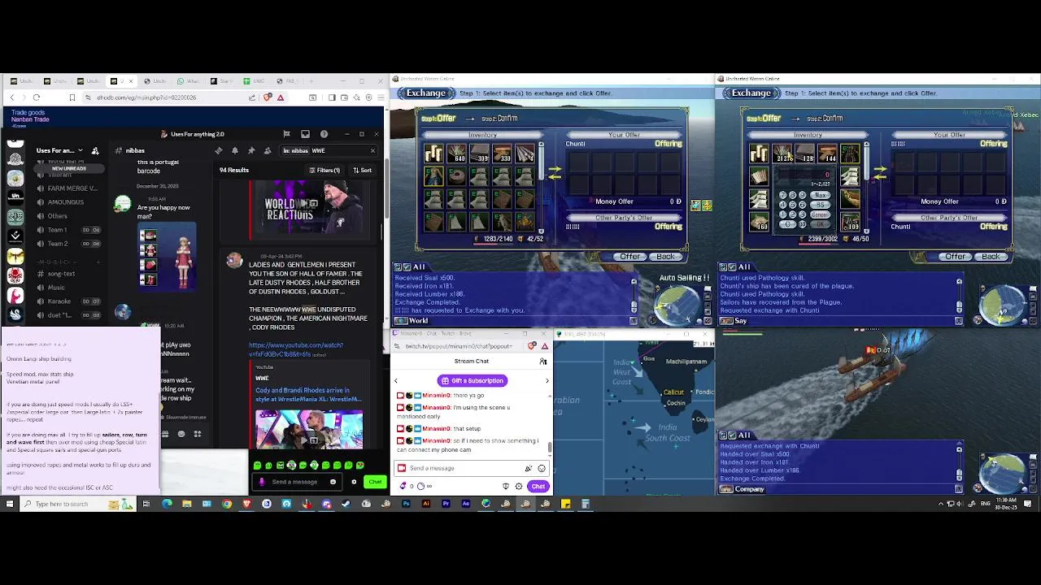This screenshot has width=1041, height=585.
Task: Select inventory item with quantity 640
Action: 456,154
